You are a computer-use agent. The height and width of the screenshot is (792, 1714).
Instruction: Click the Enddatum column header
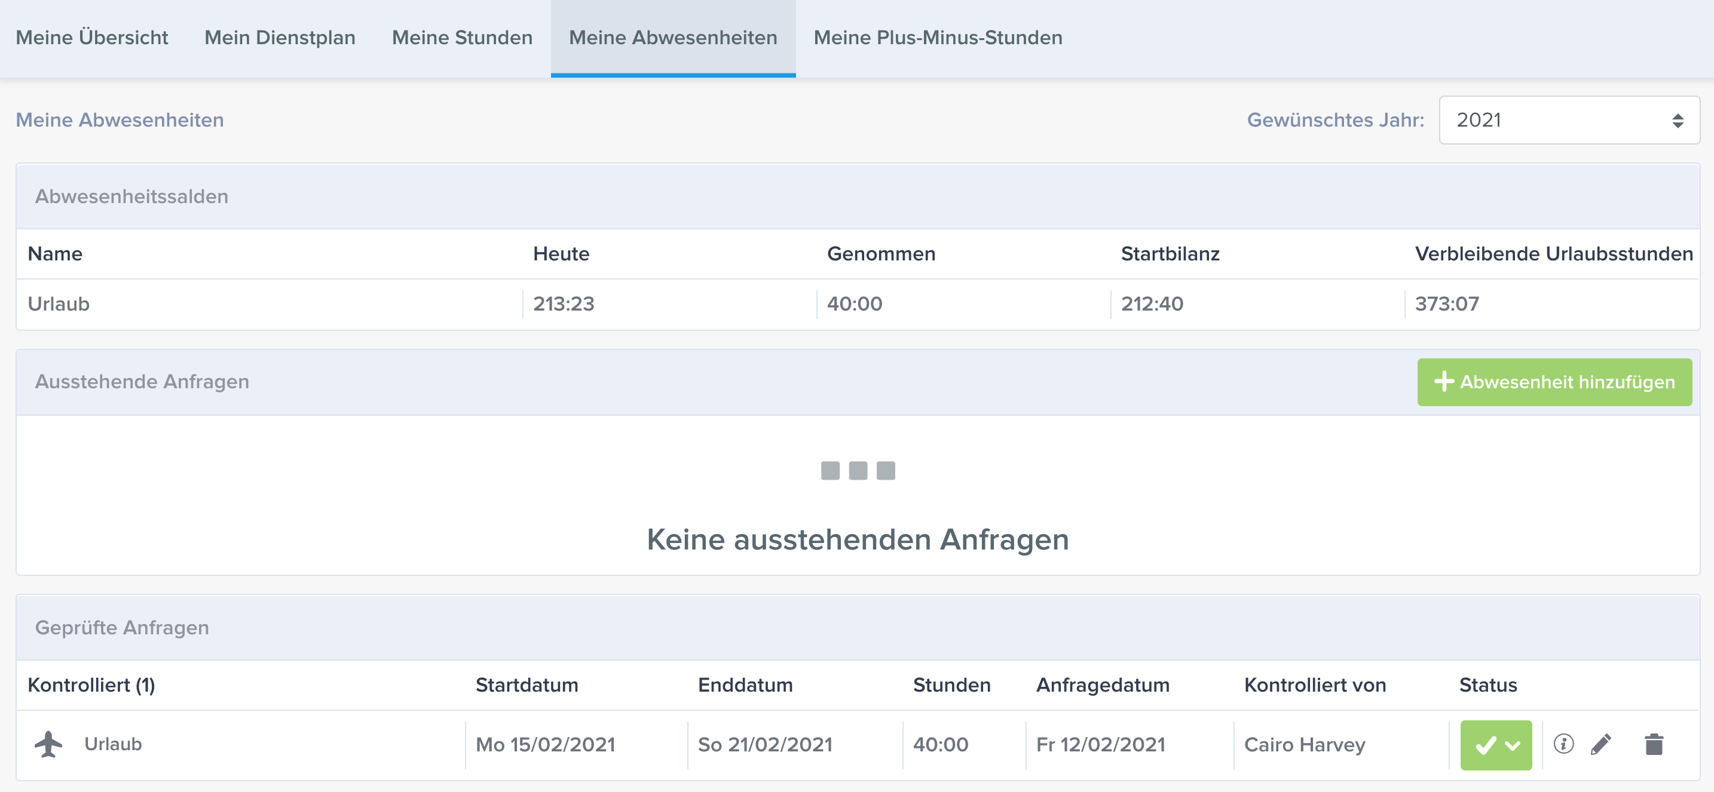[x=745, y=685]
